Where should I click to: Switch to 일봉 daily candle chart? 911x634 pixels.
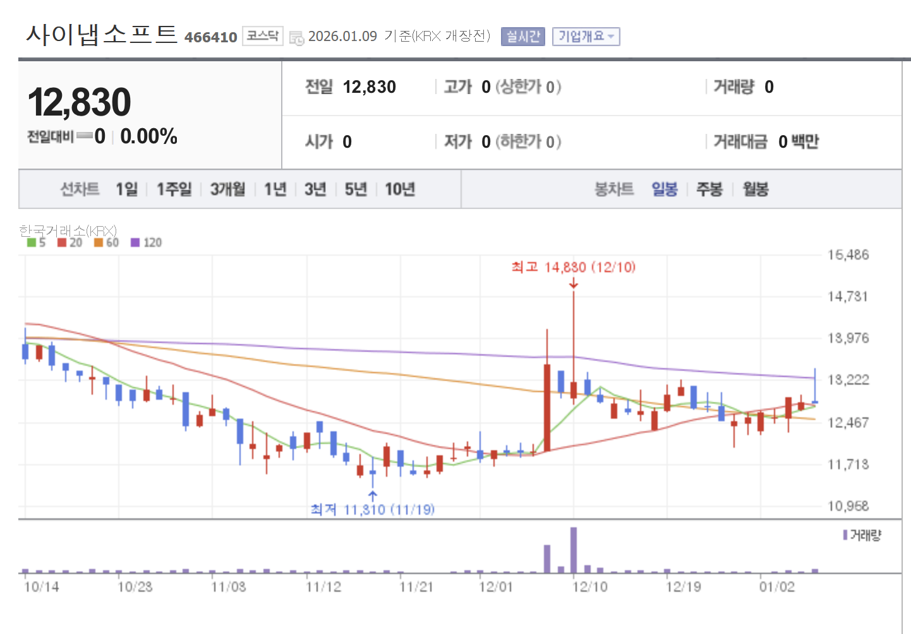coord(665,189)
